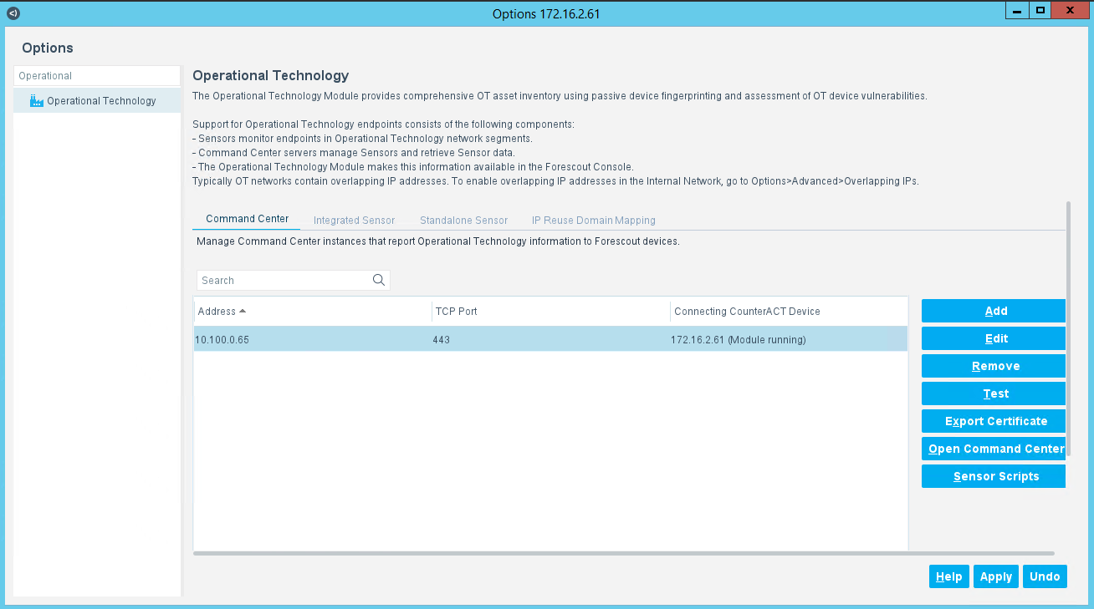This screenshot has width=1094, height=609.
Task: Click the search magnifier icon
Action: [x=378, y=281]
